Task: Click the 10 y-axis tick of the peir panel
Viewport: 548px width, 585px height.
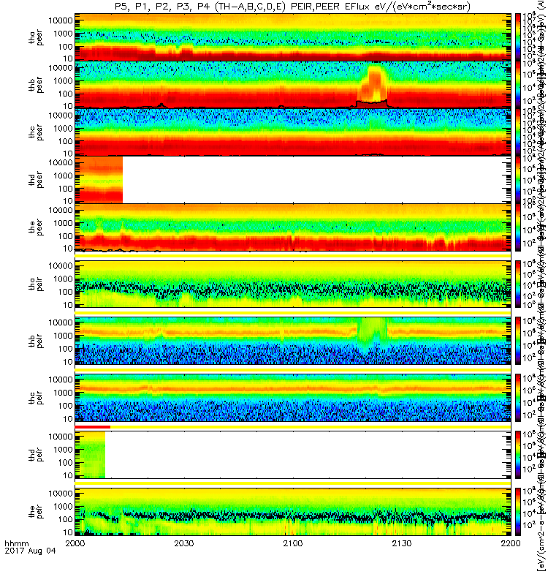Action: (67, 532)
